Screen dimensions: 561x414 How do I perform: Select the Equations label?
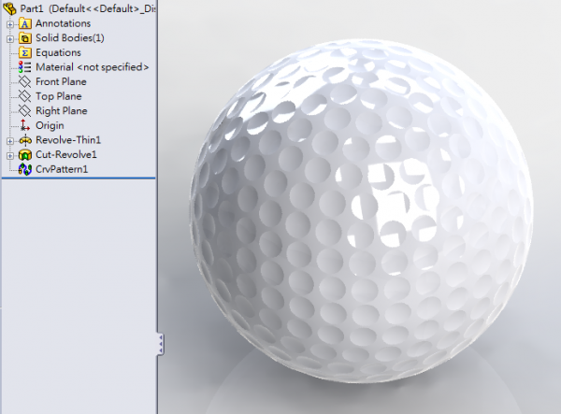click(58, 52)
